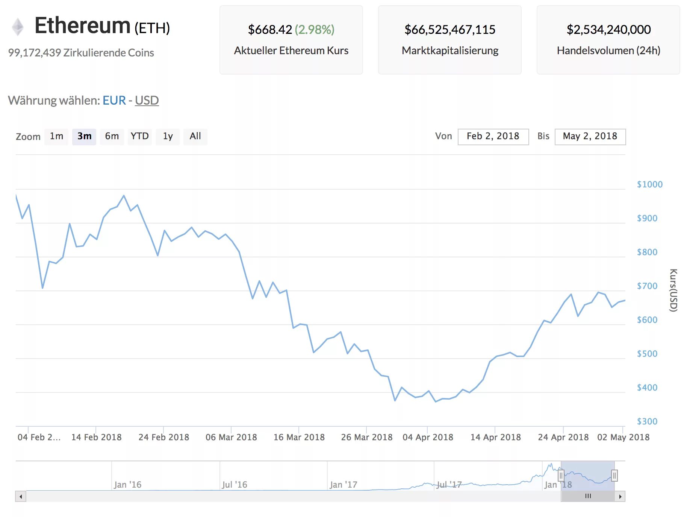This screenshot has width=684, height=517.
Task: Show All price history
Action: 195,136
